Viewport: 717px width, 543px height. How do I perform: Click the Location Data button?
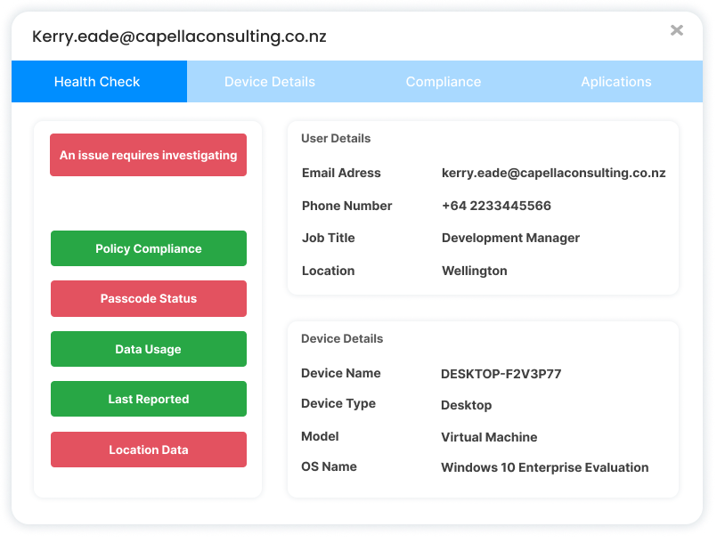click(148, 450)
